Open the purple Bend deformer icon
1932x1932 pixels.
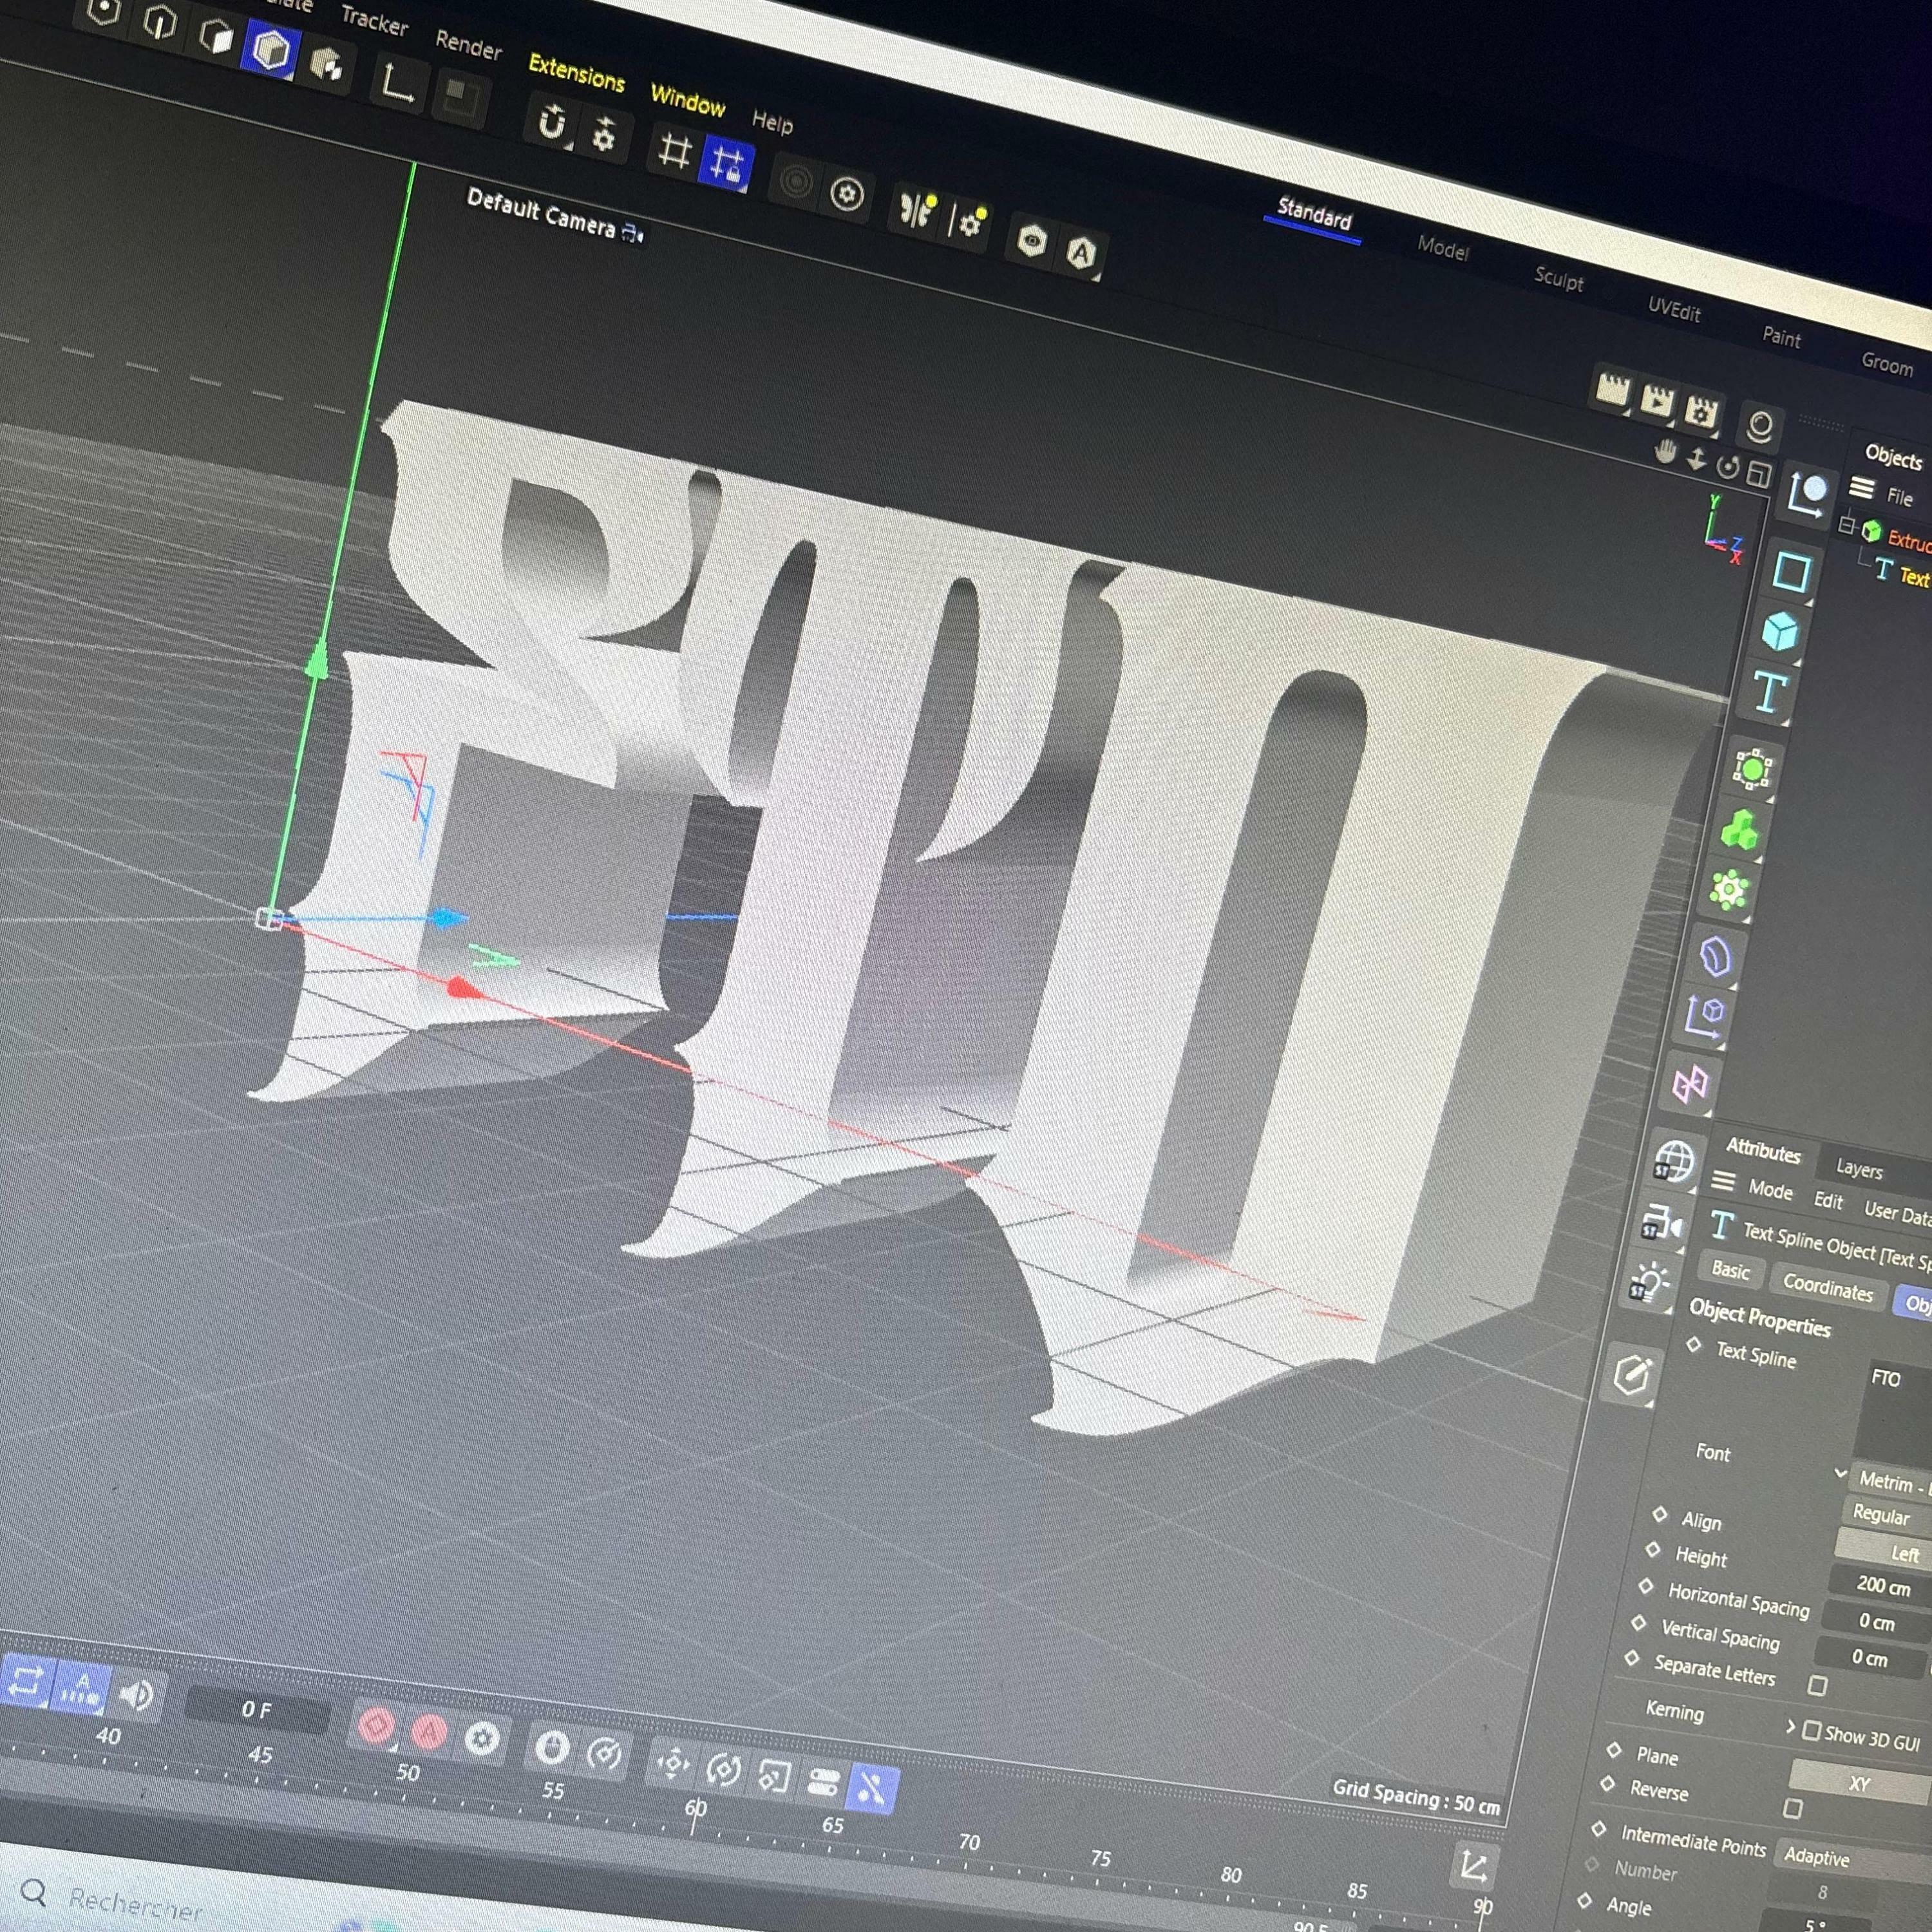click(1716, 957)
